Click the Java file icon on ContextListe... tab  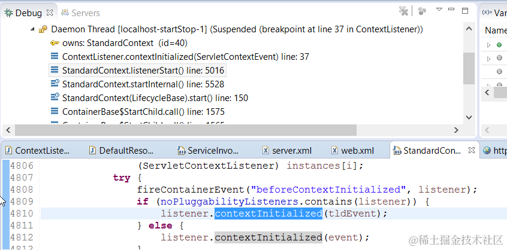tap(10, 150)
